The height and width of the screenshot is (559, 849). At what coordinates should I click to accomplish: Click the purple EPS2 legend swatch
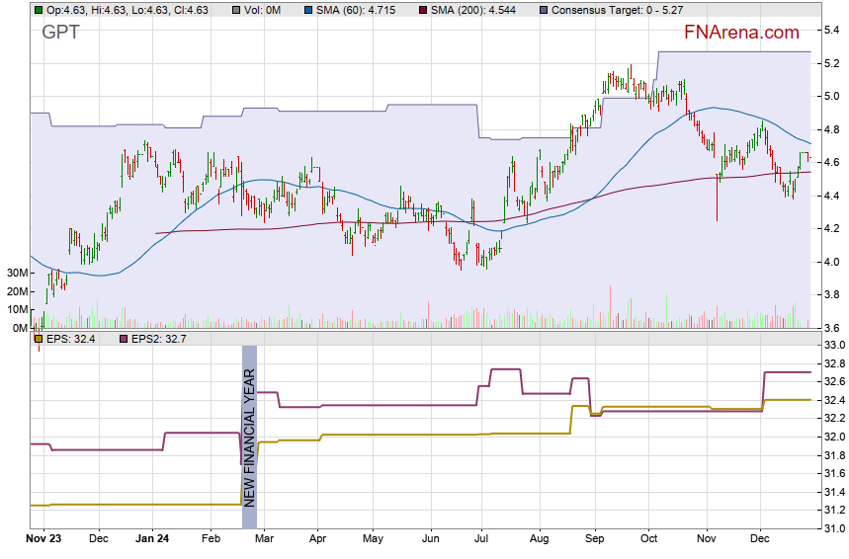click(124, 338)
